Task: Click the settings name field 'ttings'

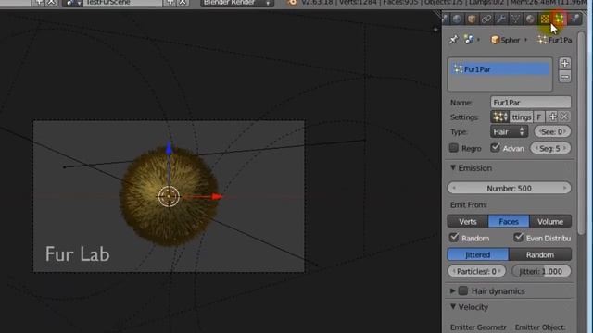Action: 521,117
